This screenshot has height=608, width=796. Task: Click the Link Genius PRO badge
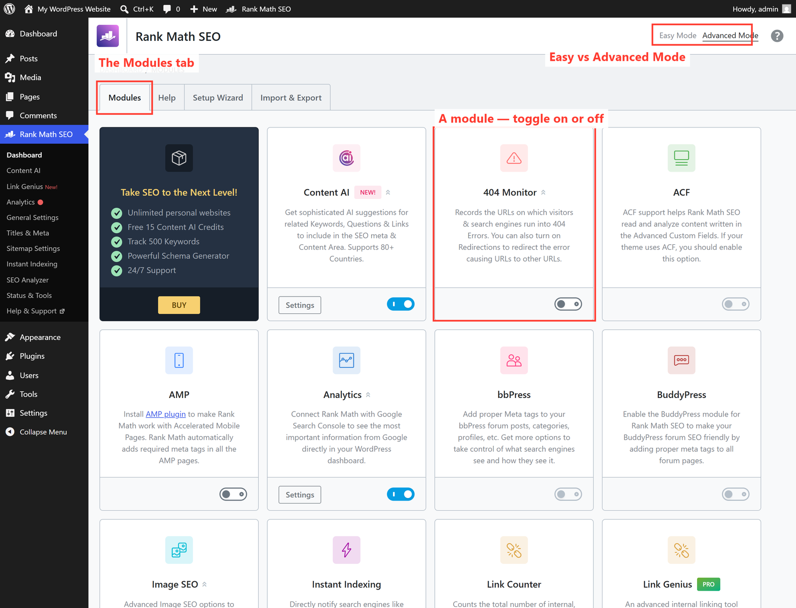pyautogui.click(x=708, y=584)
